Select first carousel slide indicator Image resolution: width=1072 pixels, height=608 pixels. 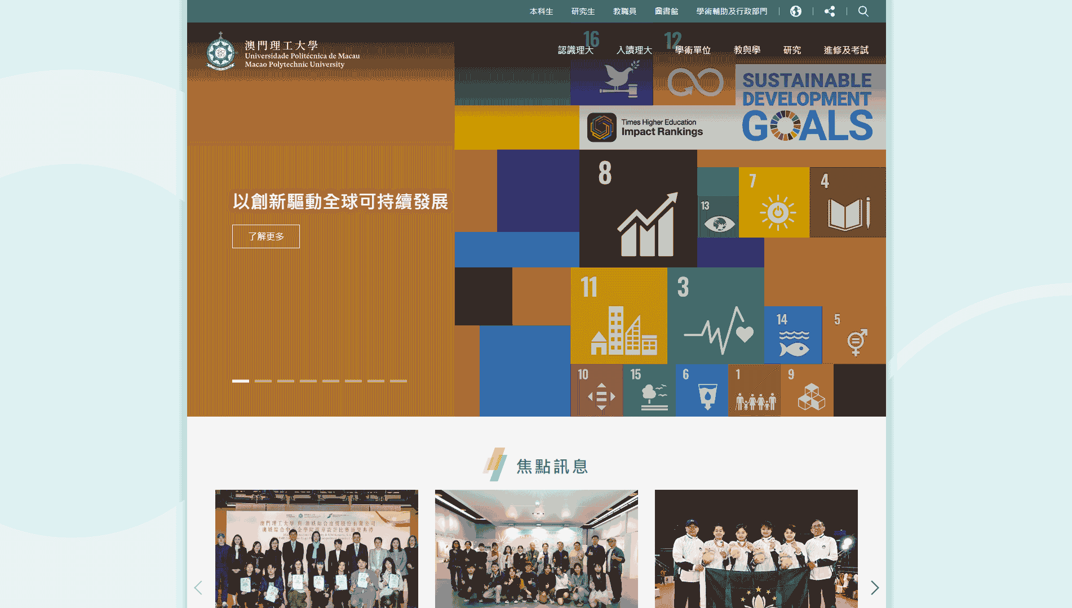pos(241,381)
